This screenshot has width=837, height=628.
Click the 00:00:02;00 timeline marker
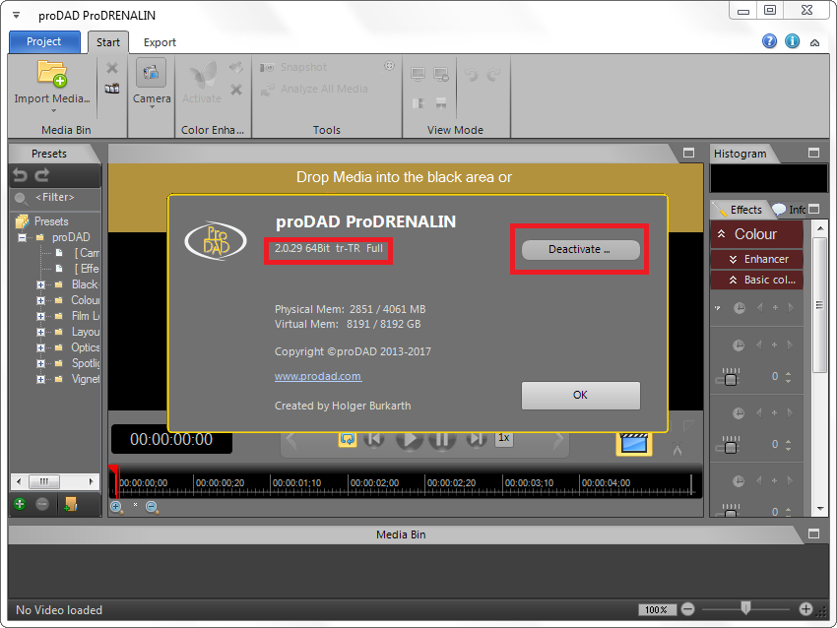pyautogui.click(x=375, y=483)
